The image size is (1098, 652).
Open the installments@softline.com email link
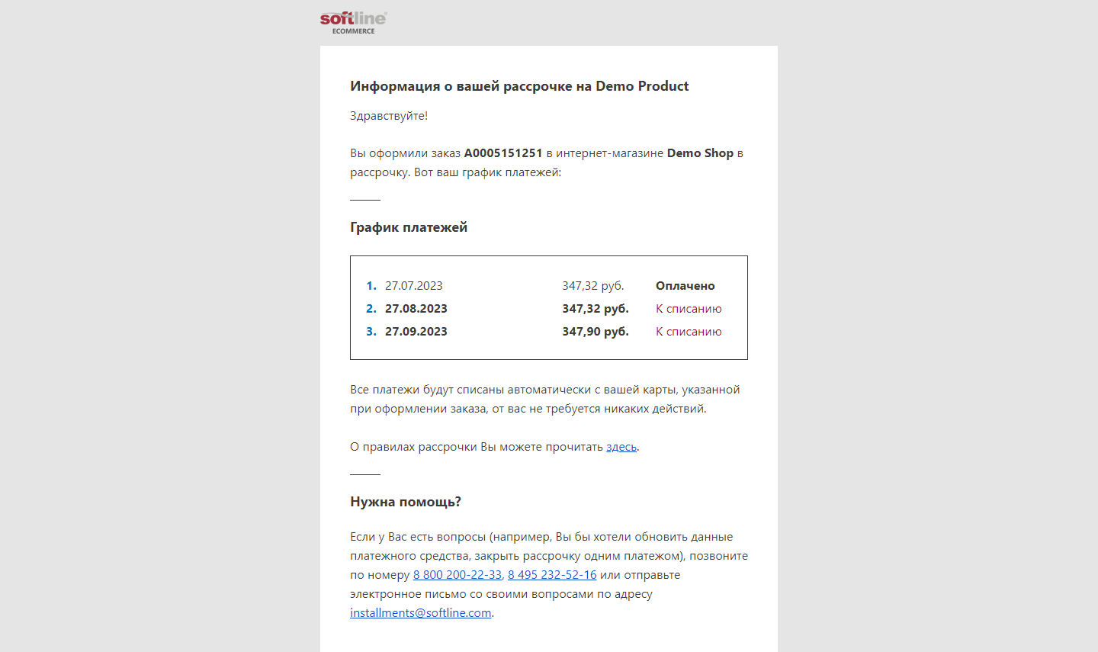tap(420, 613)
